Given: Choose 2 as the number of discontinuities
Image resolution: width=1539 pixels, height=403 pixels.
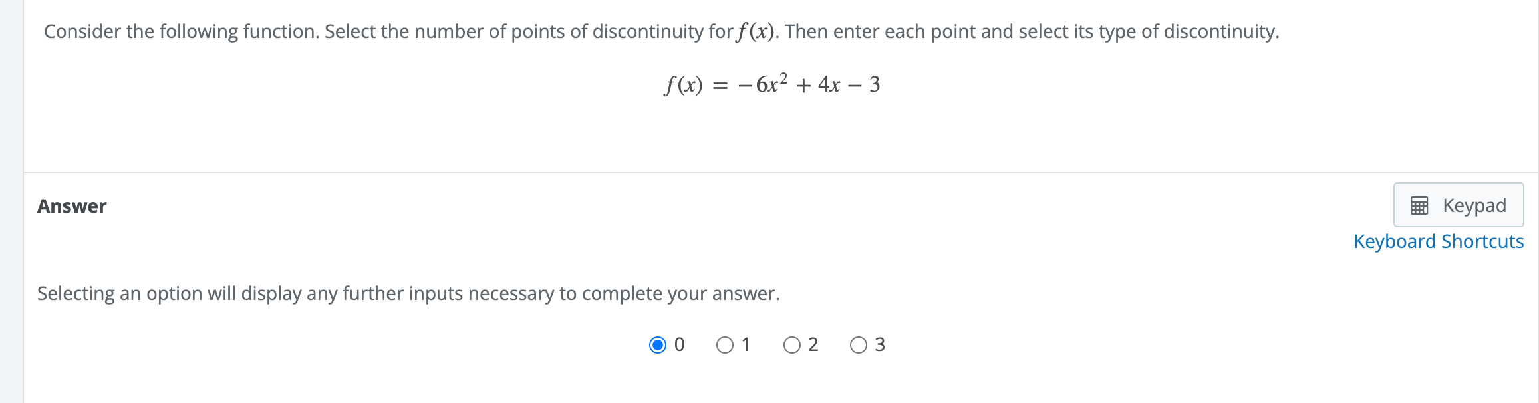Looking at the screenshot, I should pos(793,344).
